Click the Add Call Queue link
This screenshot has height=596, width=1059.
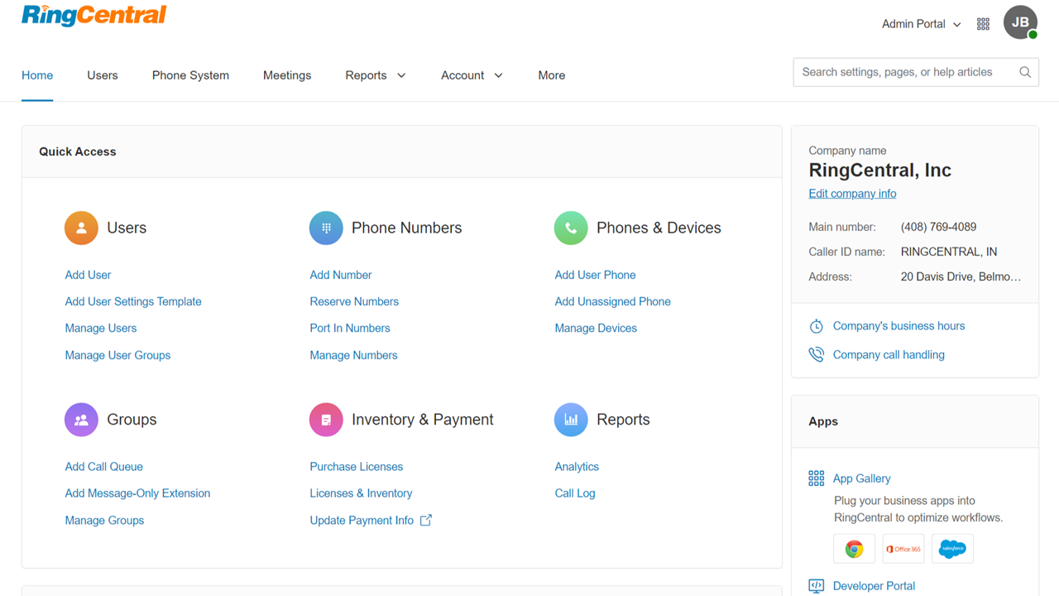pos(103,467)
